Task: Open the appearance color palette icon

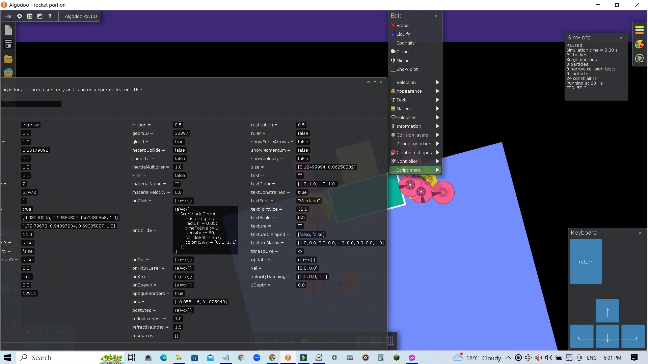Action: coord(639,44)
